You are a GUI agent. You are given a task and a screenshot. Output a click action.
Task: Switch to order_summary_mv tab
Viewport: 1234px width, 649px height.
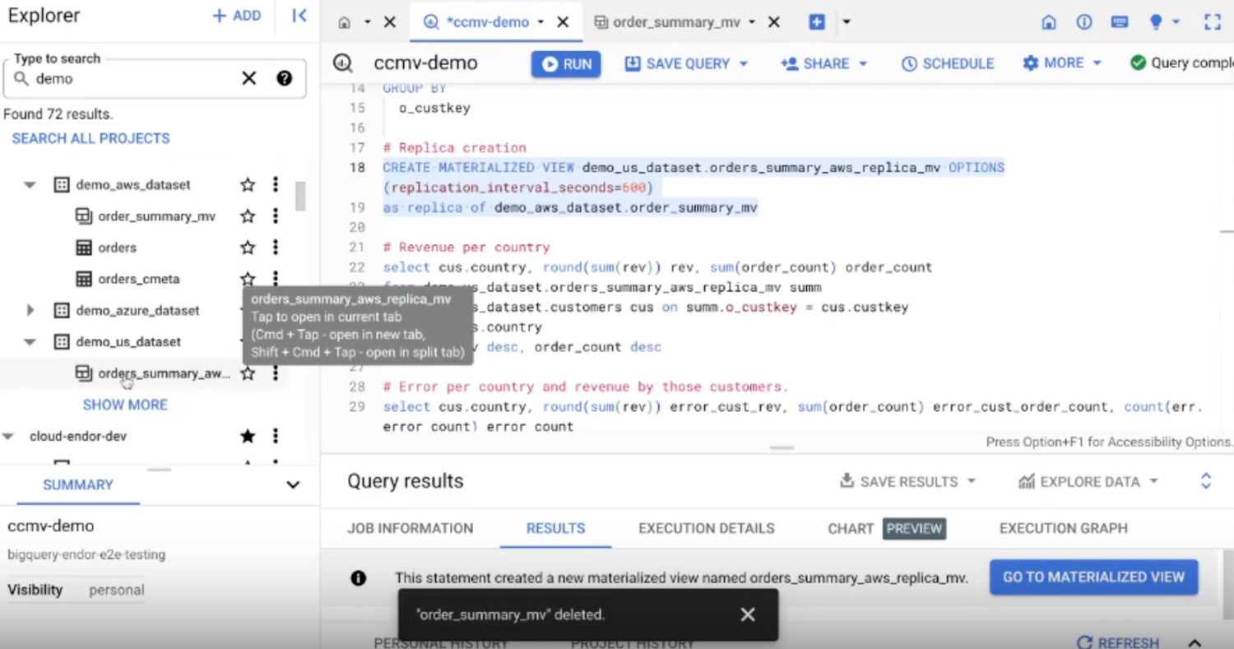tap(676, 22)
